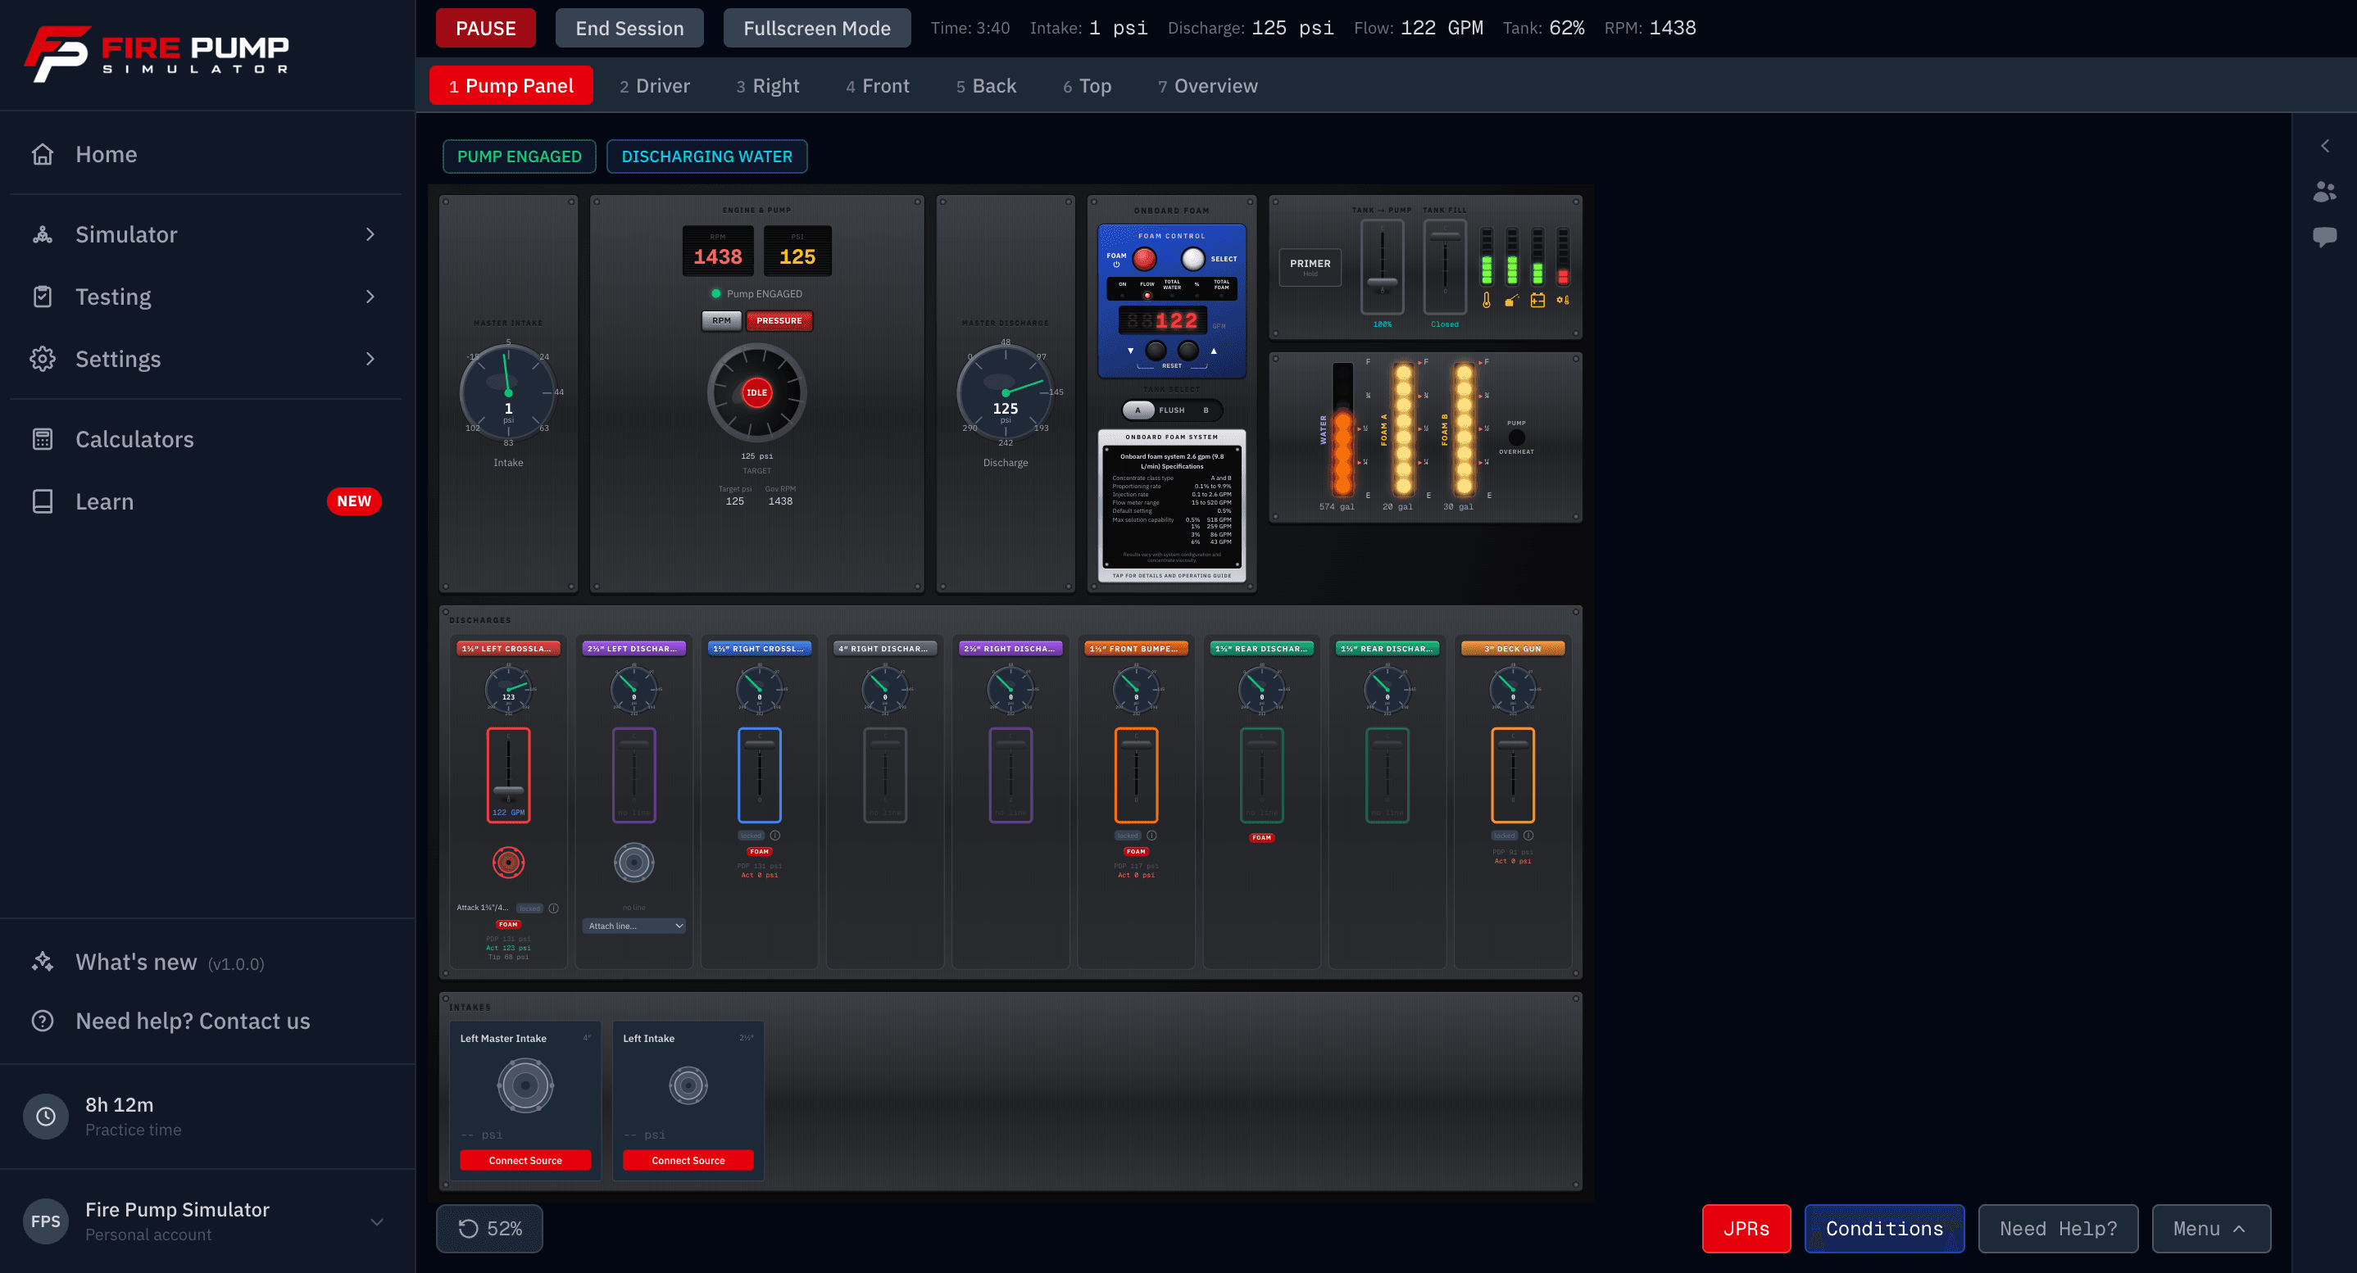Image resolution: width=2357 pixels, height=1273 pixels.
Task: Switch to the Back view tab
Action: tap(985, 85)
